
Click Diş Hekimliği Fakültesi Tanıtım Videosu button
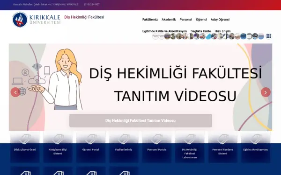pos(140,120)
